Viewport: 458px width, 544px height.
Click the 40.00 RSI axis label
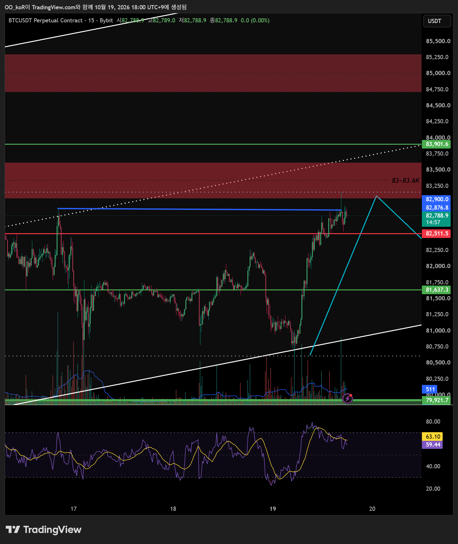[x=433, y=466]
